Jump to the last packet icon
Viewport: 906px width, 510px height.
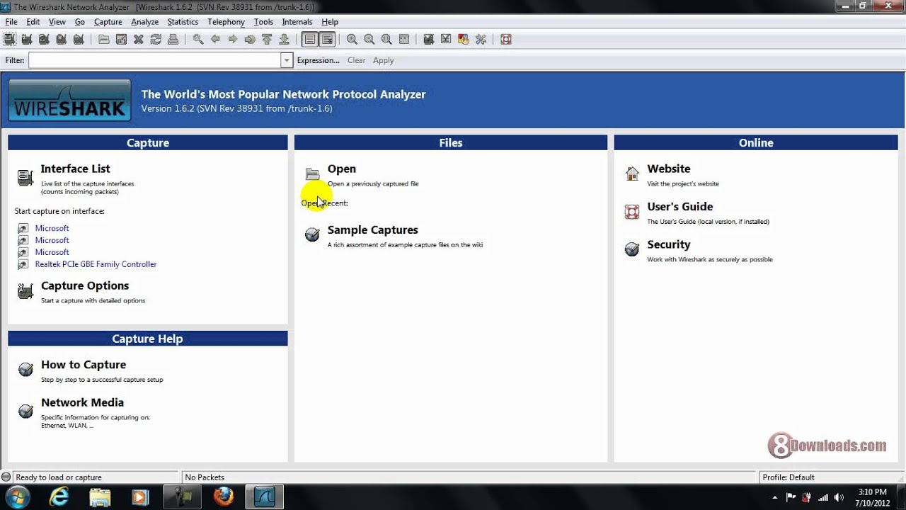284,40
